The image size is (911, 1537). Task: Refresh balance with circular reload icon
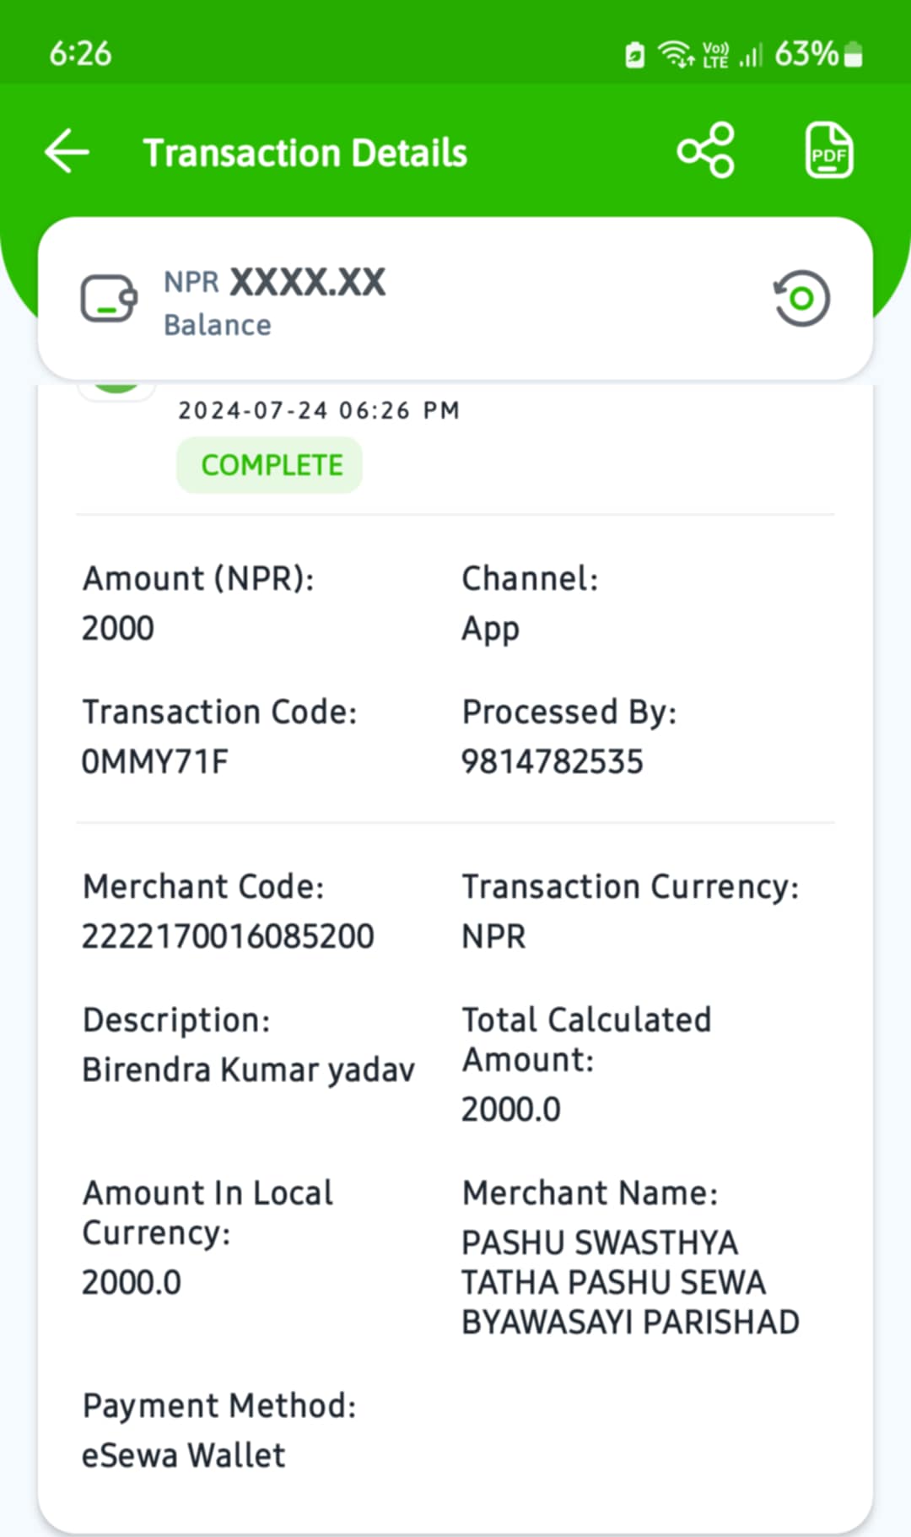(x=801, y=298)
